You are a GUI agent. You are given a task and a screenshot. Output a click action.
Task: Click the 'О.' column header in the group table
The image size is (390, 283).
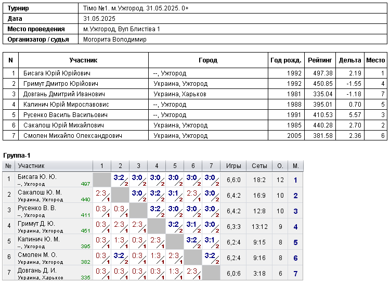(280, 166)
